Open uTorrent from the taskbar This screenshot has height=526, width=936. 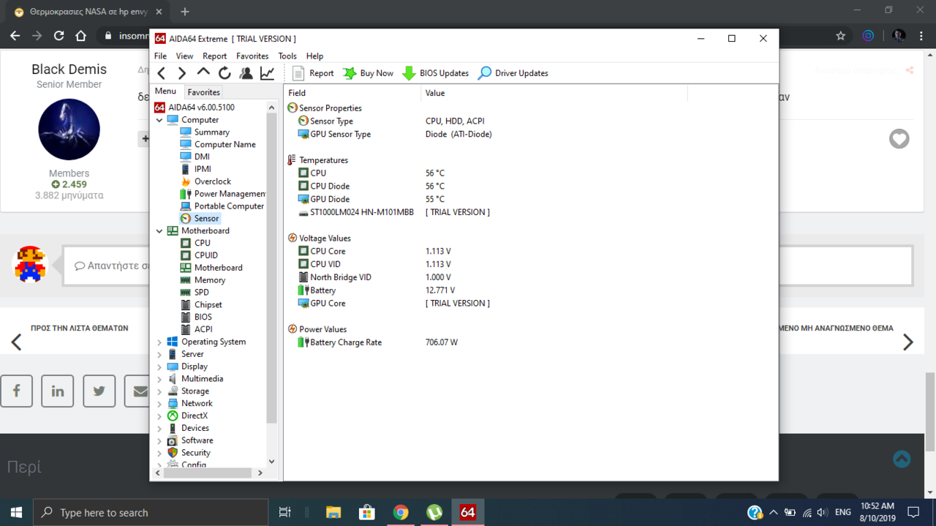434,512
